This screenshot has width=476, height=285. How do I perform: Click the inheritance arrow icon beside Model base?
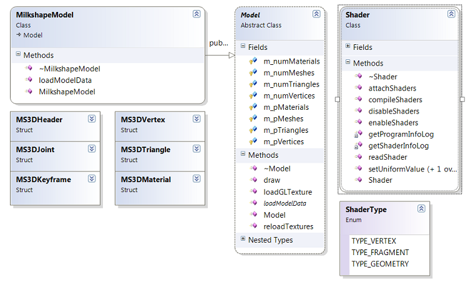(x=19, y=34)
